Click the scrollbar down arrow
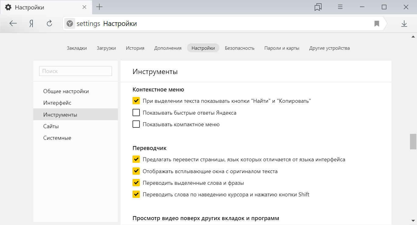This screenshot has width=417, height=225. tap(413, 220)
